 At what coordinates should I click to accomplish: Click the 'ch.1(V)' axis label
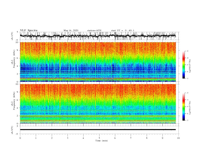tap(12, 36)
